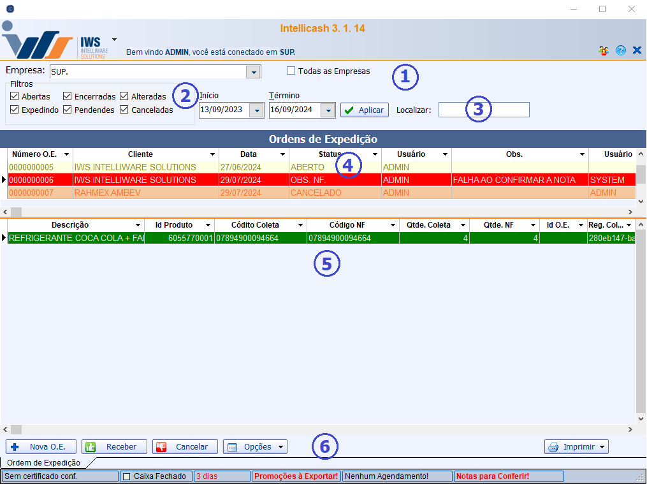Click the Notas para Conferir! status alert

tap(508, 476)
